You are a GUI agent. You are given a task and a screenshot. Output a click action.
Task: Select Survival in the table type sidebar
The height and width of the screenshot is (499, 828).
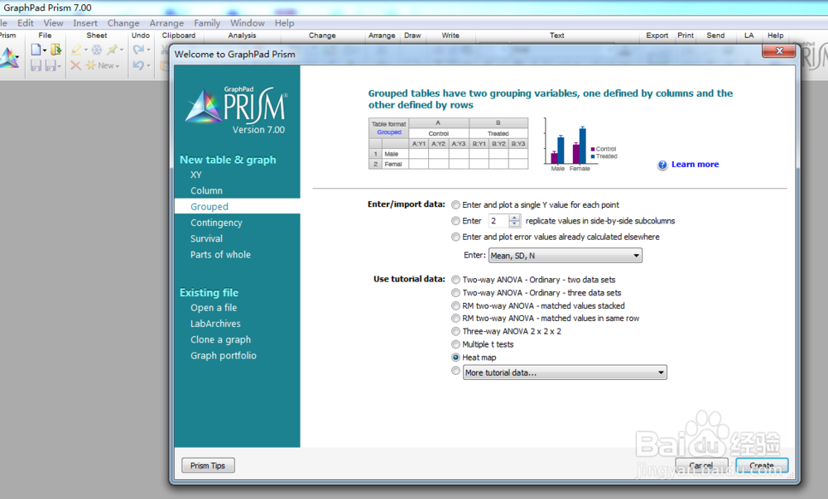205,238
